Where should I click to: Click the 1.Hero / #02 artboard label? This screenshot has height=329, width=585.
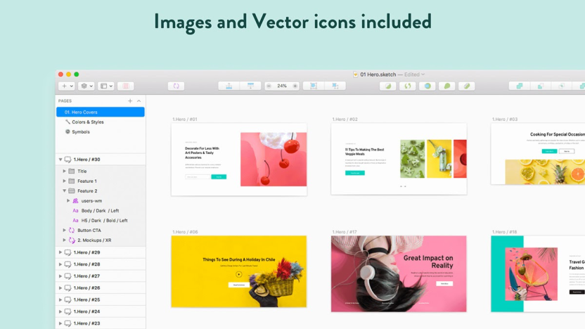tap(345, 120)
